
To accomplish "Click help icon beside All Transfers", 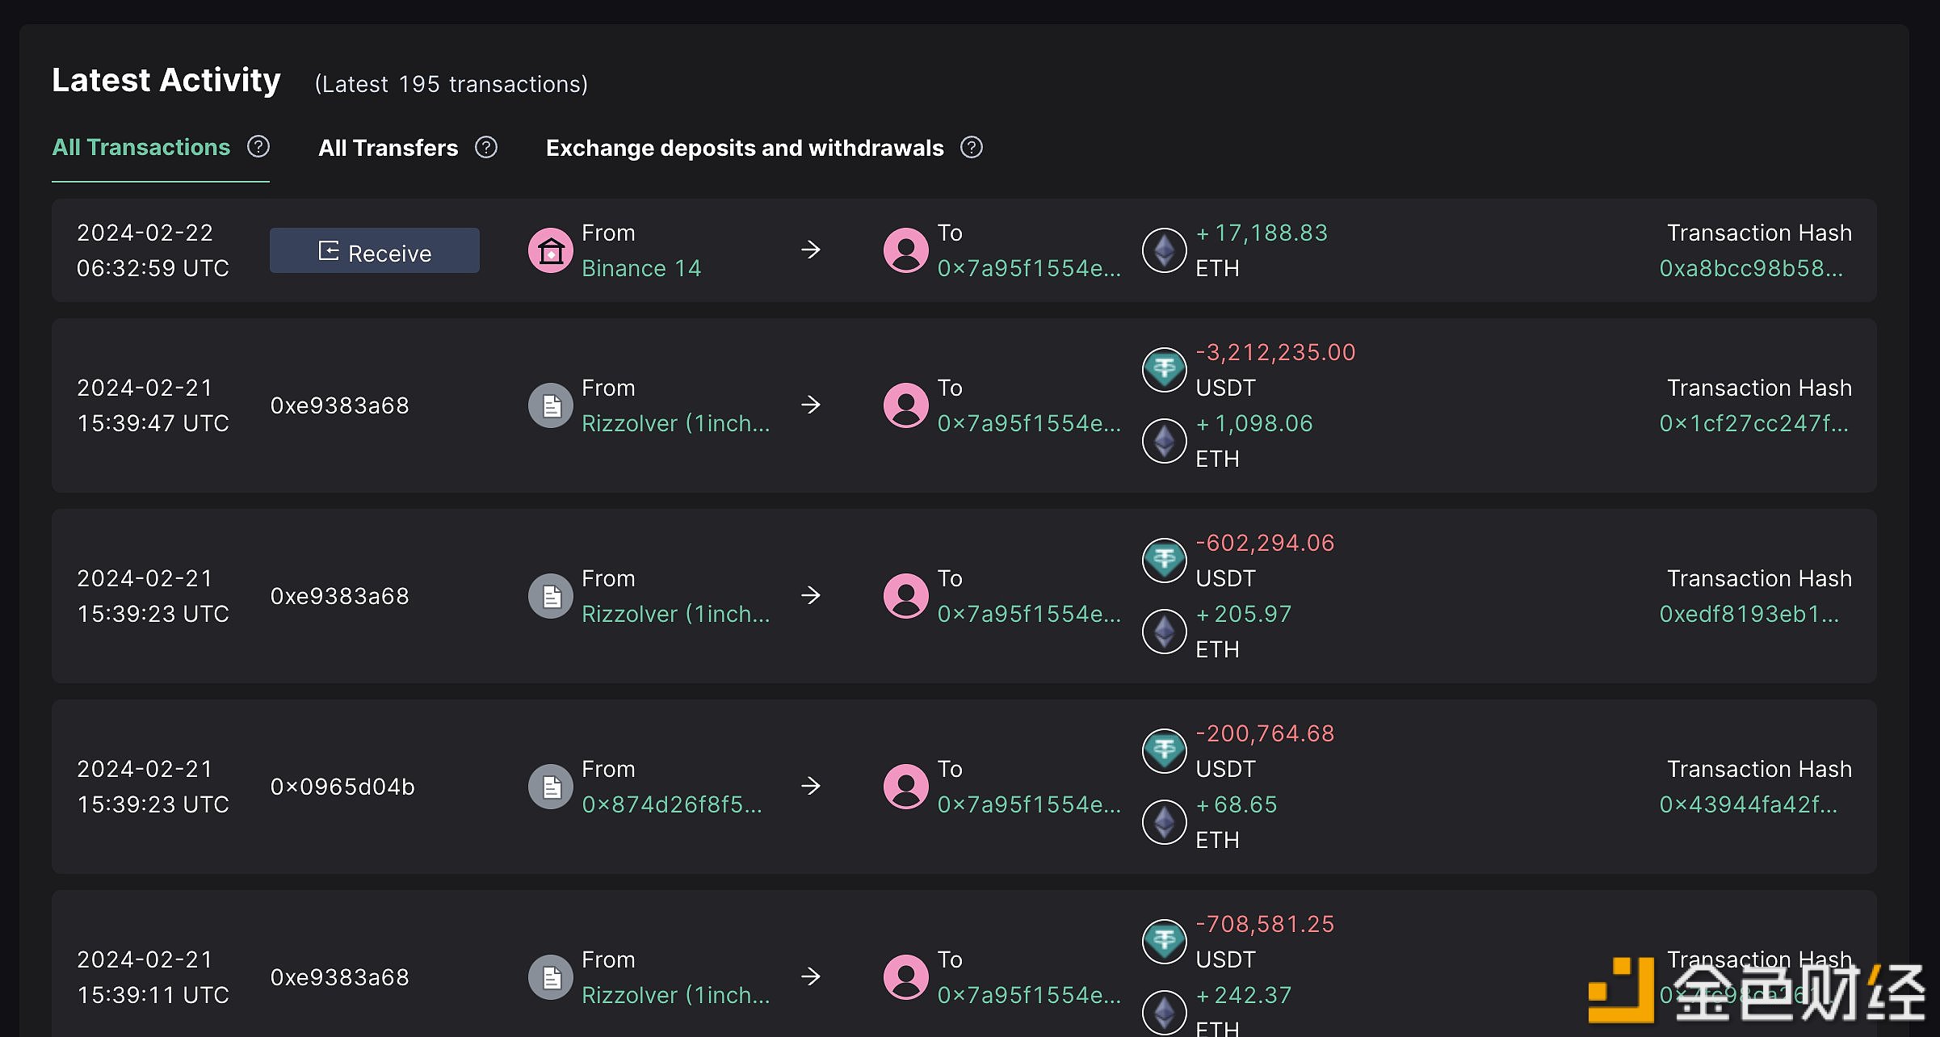I will pyautogui.click(x=486, y=147).
